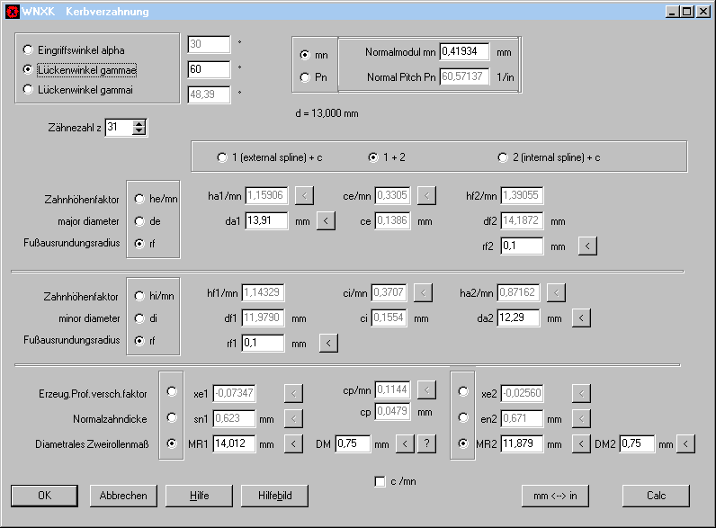Increase Zähnezahl z with the spinner arrow
Viewport: 716px width, 528px height.
[139, 124]
